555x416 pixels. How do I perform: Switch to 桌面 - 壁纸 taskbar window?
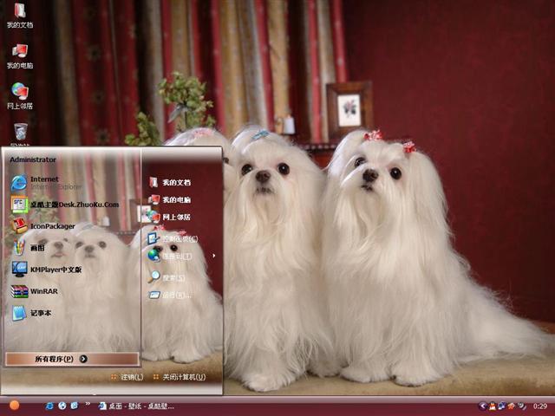coord(137,406)
